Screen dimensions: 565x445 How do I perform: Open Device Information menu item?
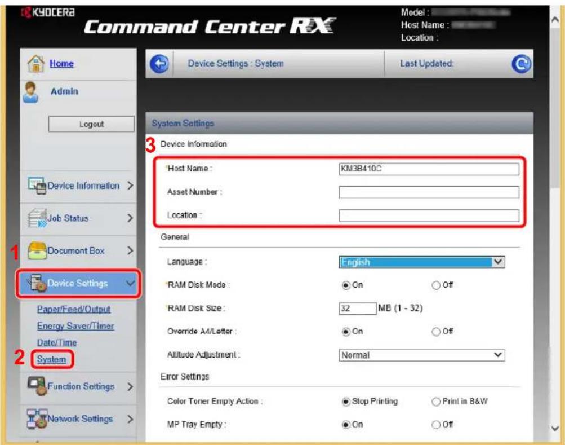(x=78, y=187)
